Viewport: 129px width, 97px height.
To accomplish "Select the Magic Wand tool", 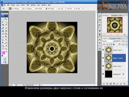I will [6, 22].
